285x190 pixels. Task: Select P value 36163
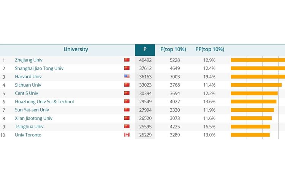(146, 77)
